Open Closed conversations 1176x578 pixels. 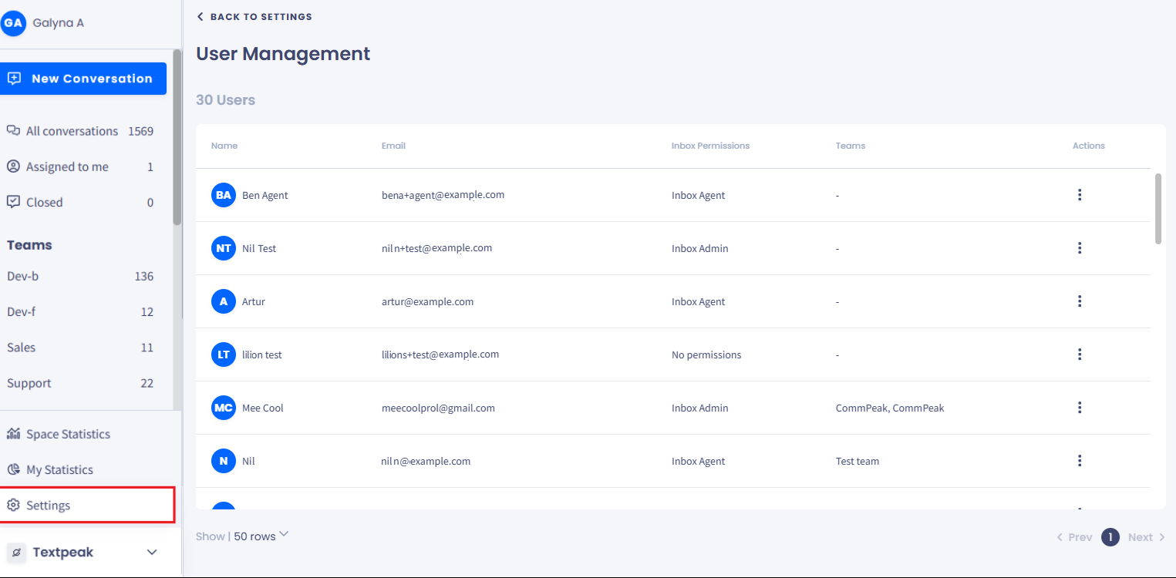coord(80,202)
